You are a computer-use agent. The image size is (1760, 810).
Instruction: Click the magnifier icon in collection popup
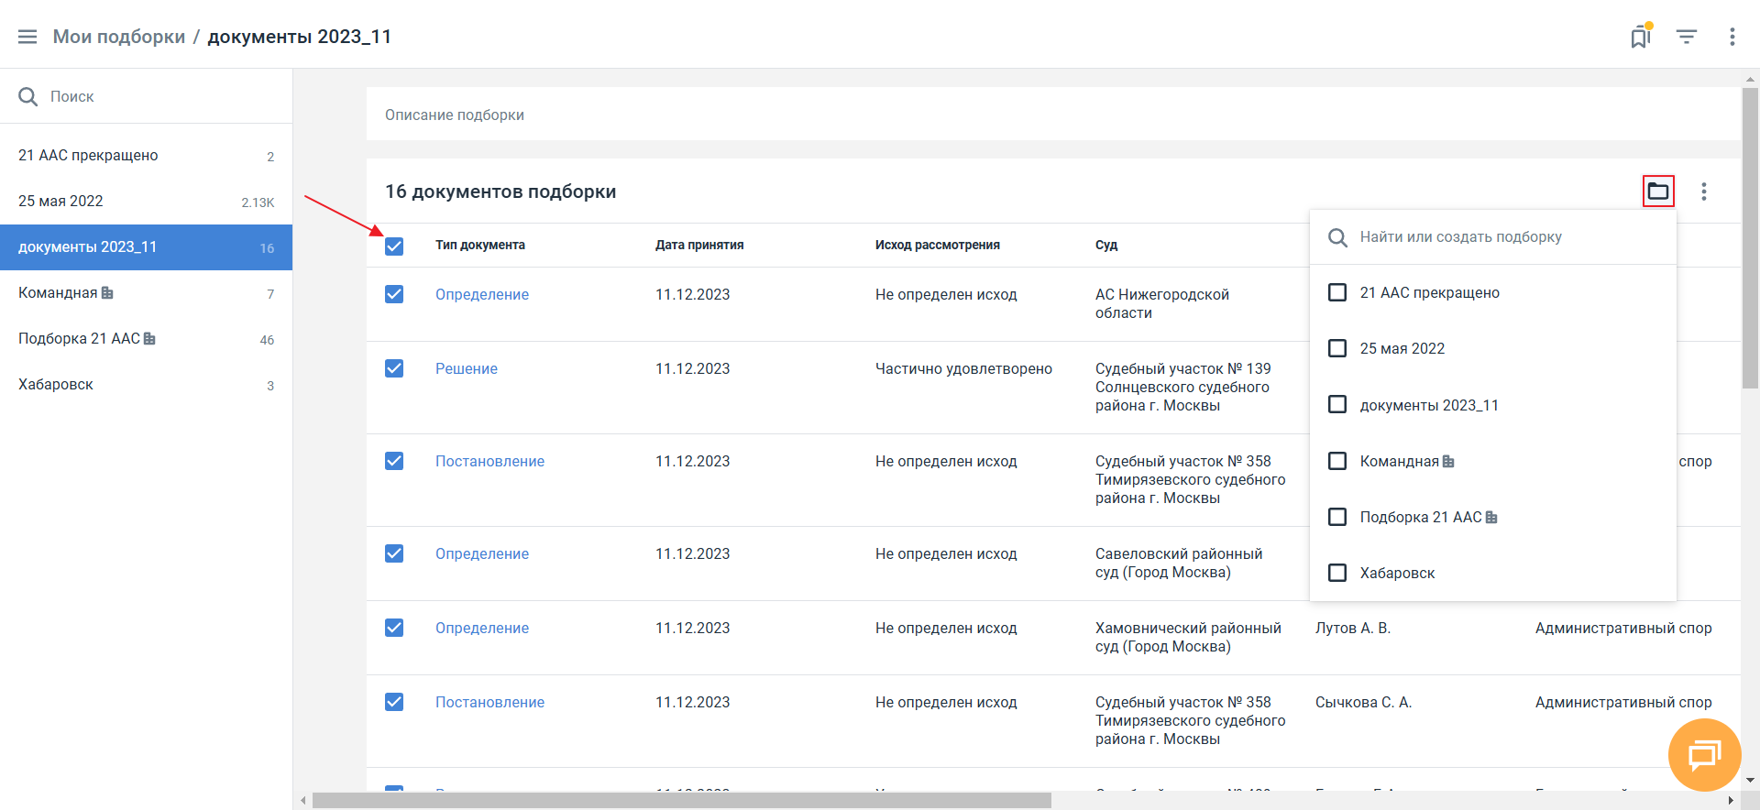1338,237
